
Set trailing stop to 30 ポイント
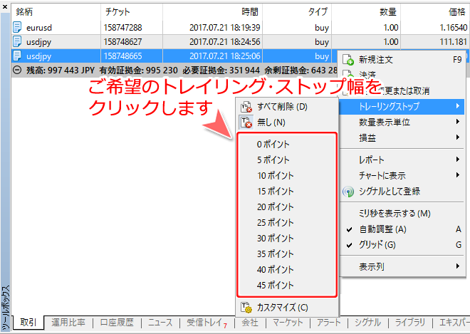[x=287, y=239]
